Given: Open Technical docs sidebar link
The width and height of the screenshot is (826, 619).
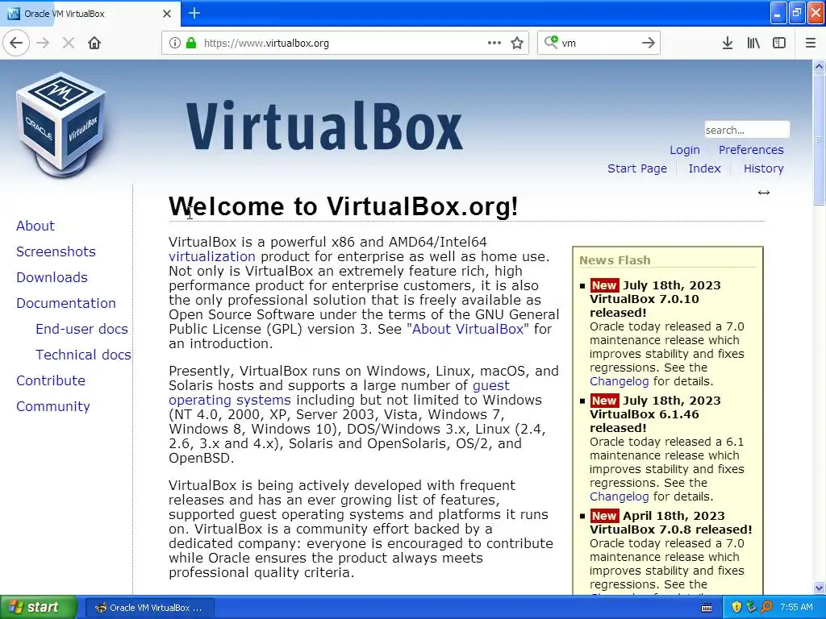Looking at the screenshot, I should click(83, 355).
